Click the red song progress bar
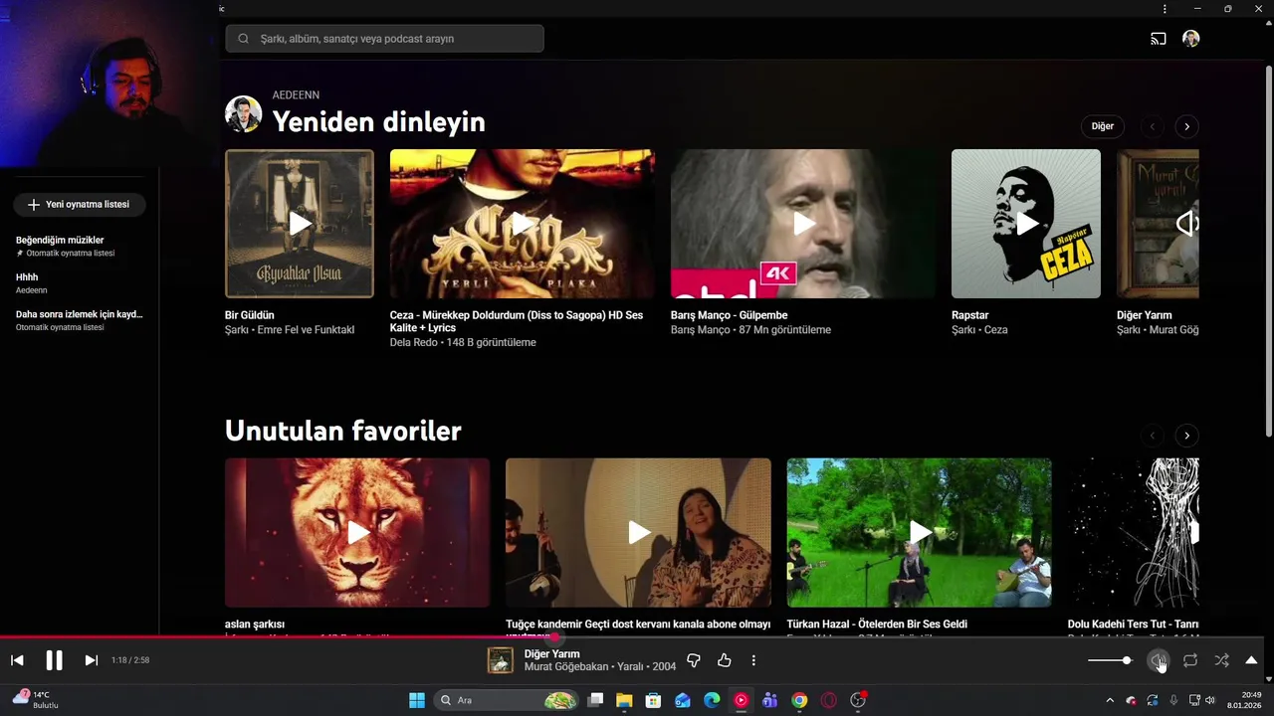This screenshot has height=716, width=1274. 632,637
